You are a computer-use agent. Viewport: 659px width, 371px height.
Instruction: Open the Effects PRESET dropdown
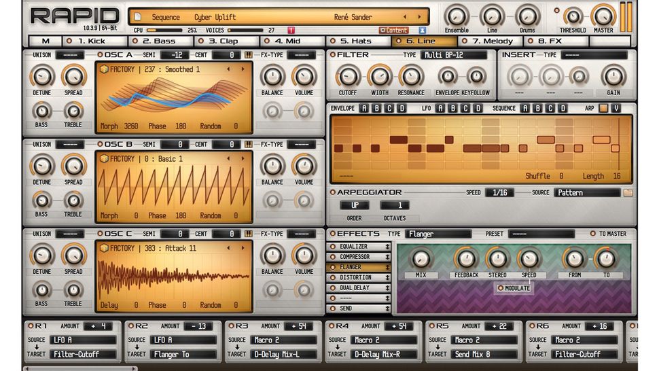point(541,234)
